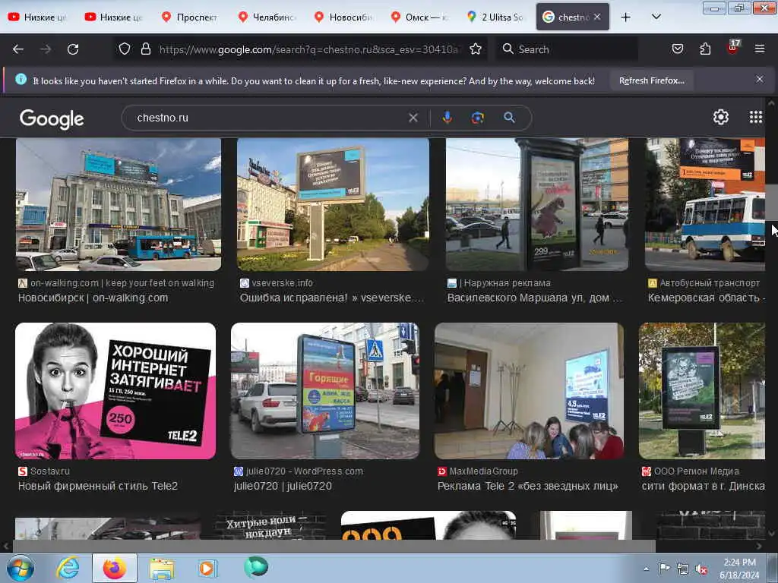778x583 pixels.
Task: Open link Кемеровская область
Action: pyautogui.click(x=706, y=298)
